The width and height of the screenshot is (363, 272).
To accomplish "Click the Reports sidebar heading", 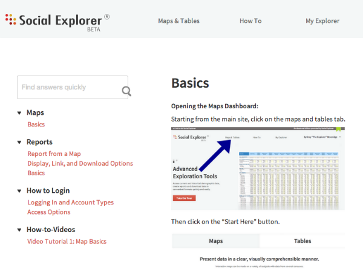I will click(x=39, y=142).
